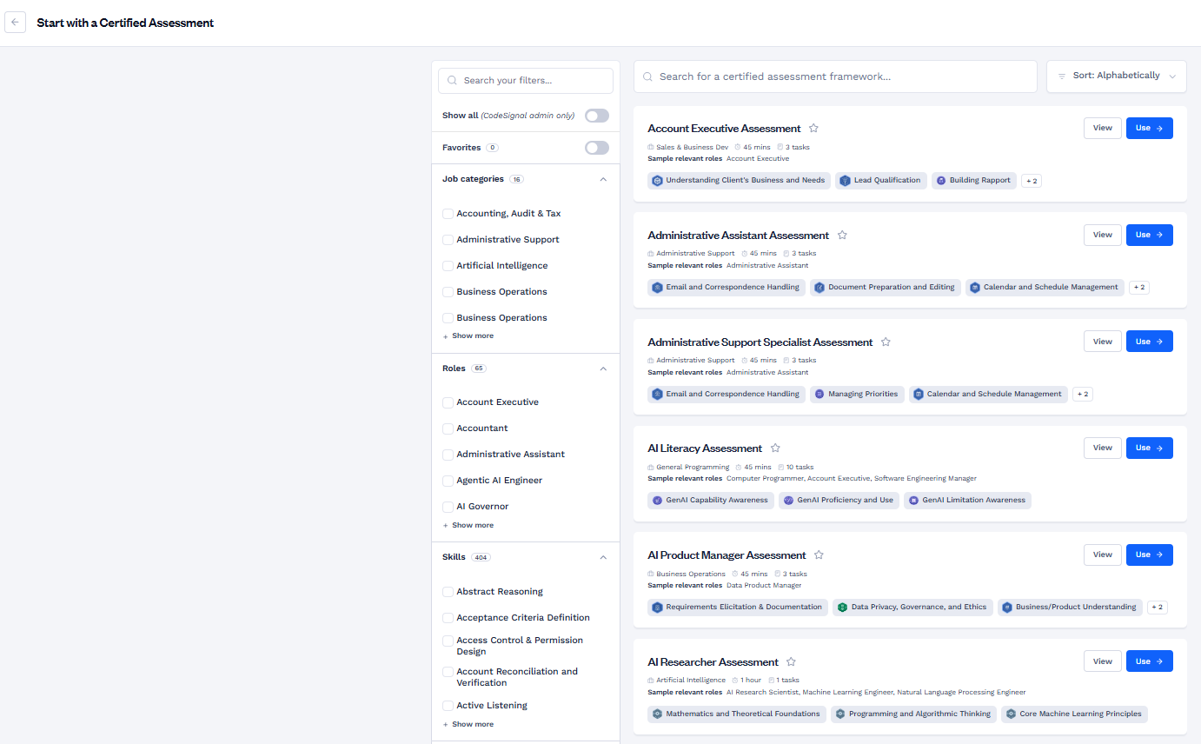Favorite the Administrative Support Specialist Assessment
1201x744 pixels.
pyautogui.click(x=886, y=342)
